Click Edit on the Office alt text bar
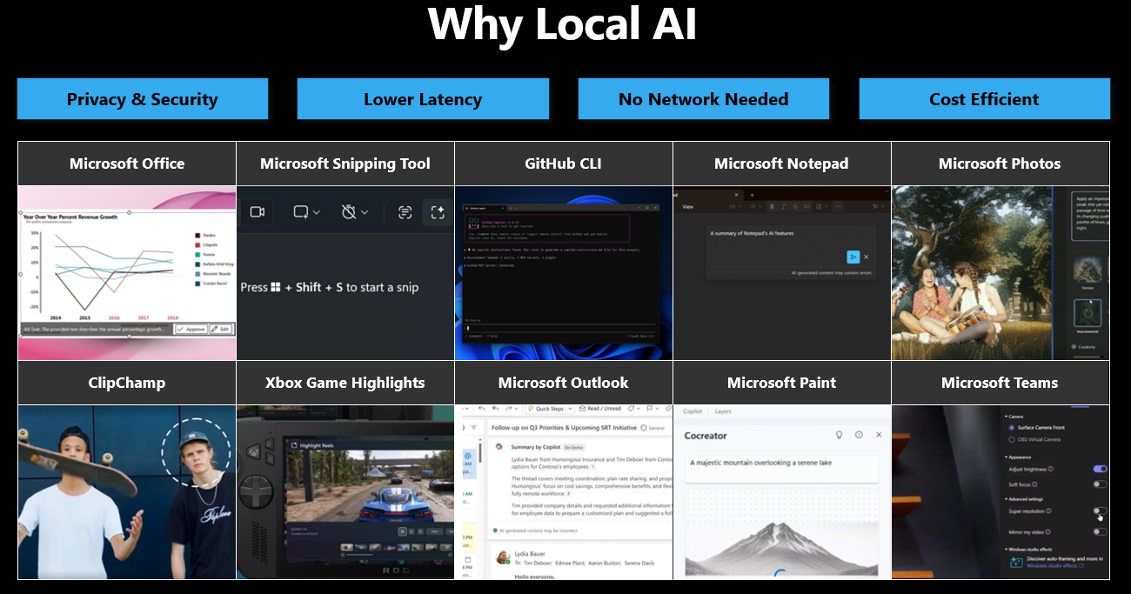Image resolution: width=1131 pixels, height=594 pixels. [x=220, y=330]
